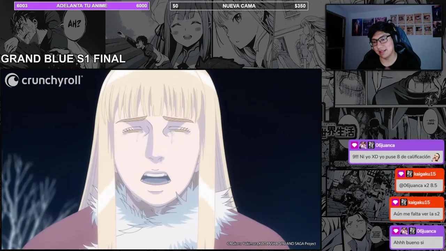The image size is (446, 251).
Task: Click the character avatar badge on 'Ahhh bueno si' message
Action: (x=404, y=231)
